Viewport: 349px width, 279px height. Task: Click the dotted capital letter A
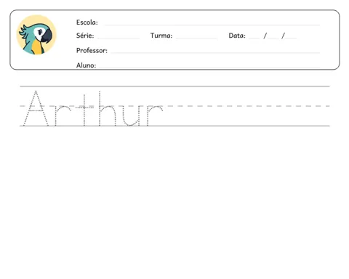tap(36, 108)
